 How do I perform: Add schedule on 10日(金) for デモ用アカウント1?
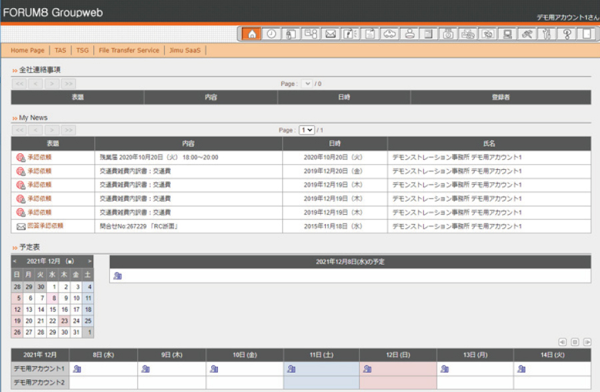(x=214, y=369)
